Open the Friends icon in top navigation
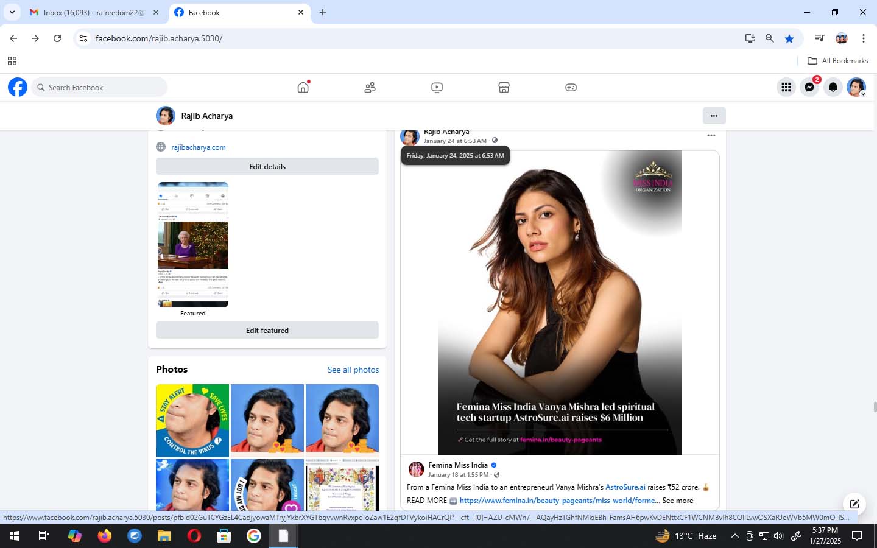The width and height of the screenshot is (877, 548). [370, 88]
